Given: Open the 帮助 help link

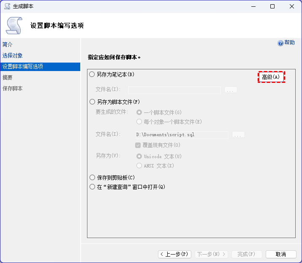Looking at the screenshot, I should tap(289, 42).
